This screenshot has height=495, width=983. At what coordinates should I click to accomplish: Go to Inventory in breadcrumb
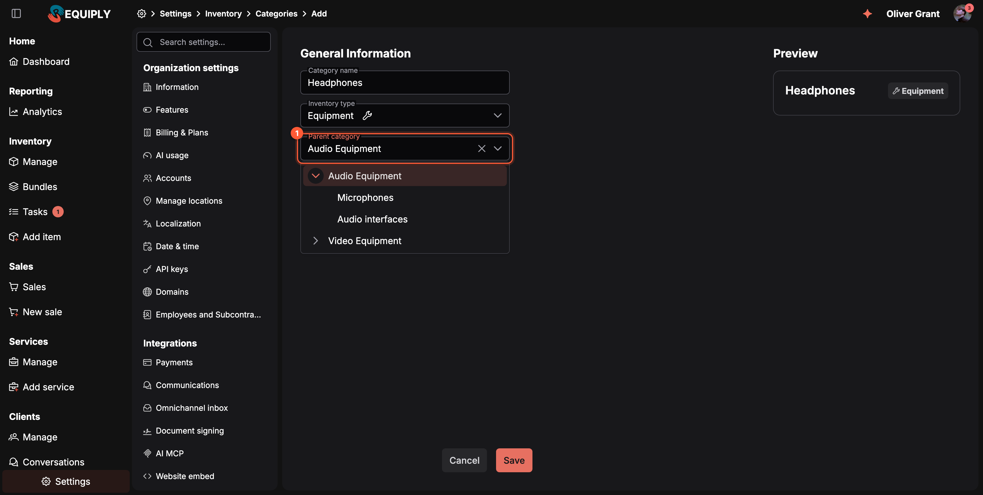[x=223, y=14]
